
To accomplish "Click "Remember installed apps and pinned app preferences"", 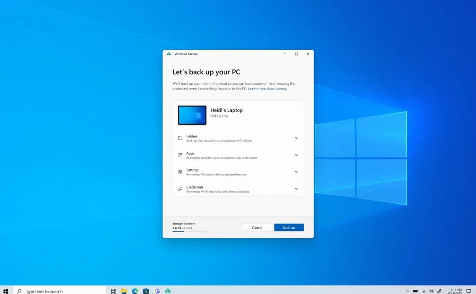I will pyautogui.click(x=222, y=158).
